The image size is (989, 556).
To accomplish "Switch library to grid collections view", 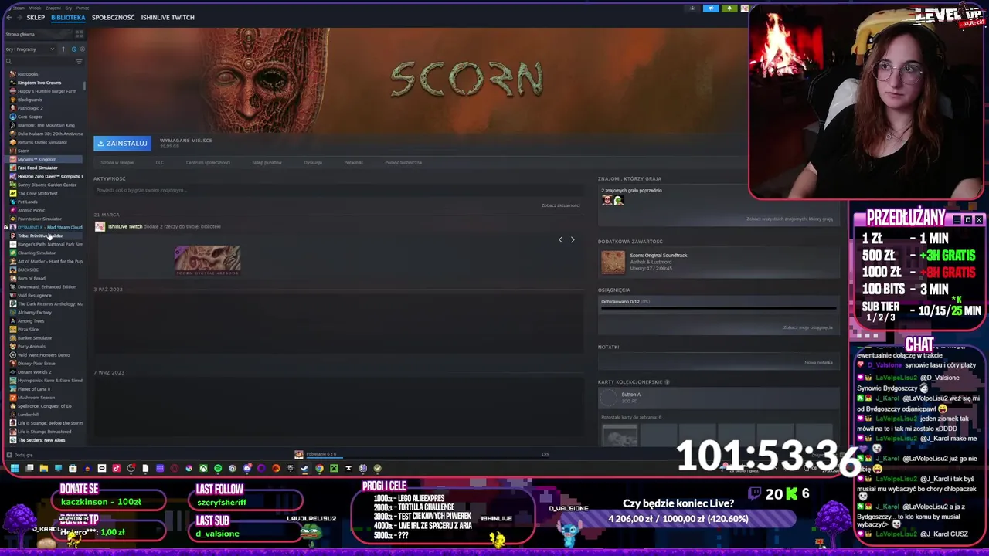I will tap(79, 34).
